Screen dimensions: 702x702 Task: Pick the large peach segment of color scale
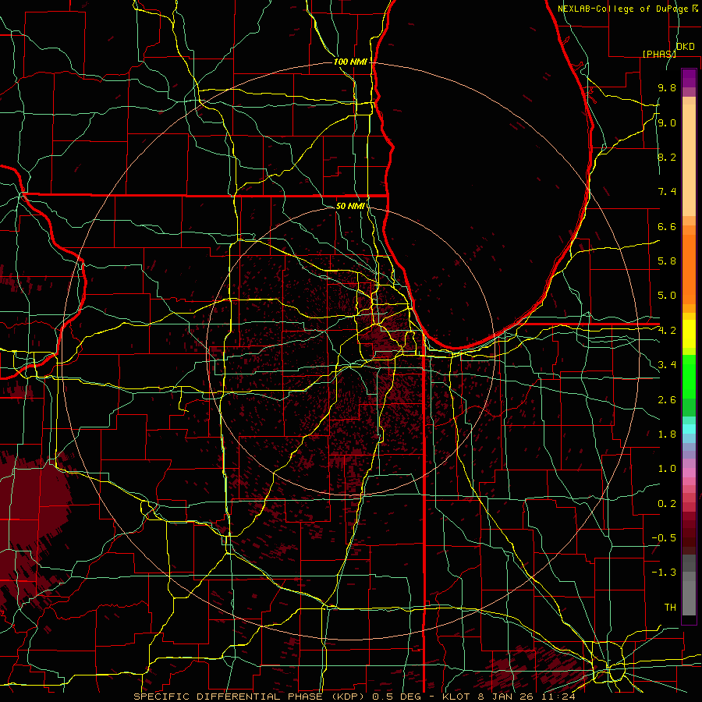(x=689, y=160)
